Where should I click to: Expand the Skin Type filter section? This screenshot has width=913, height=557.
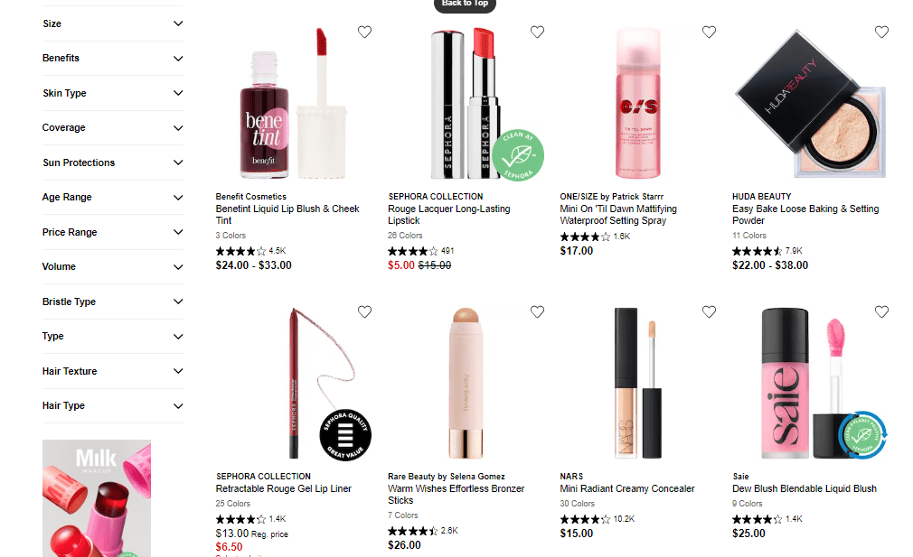pyautogui.click(x=113, y=93)
